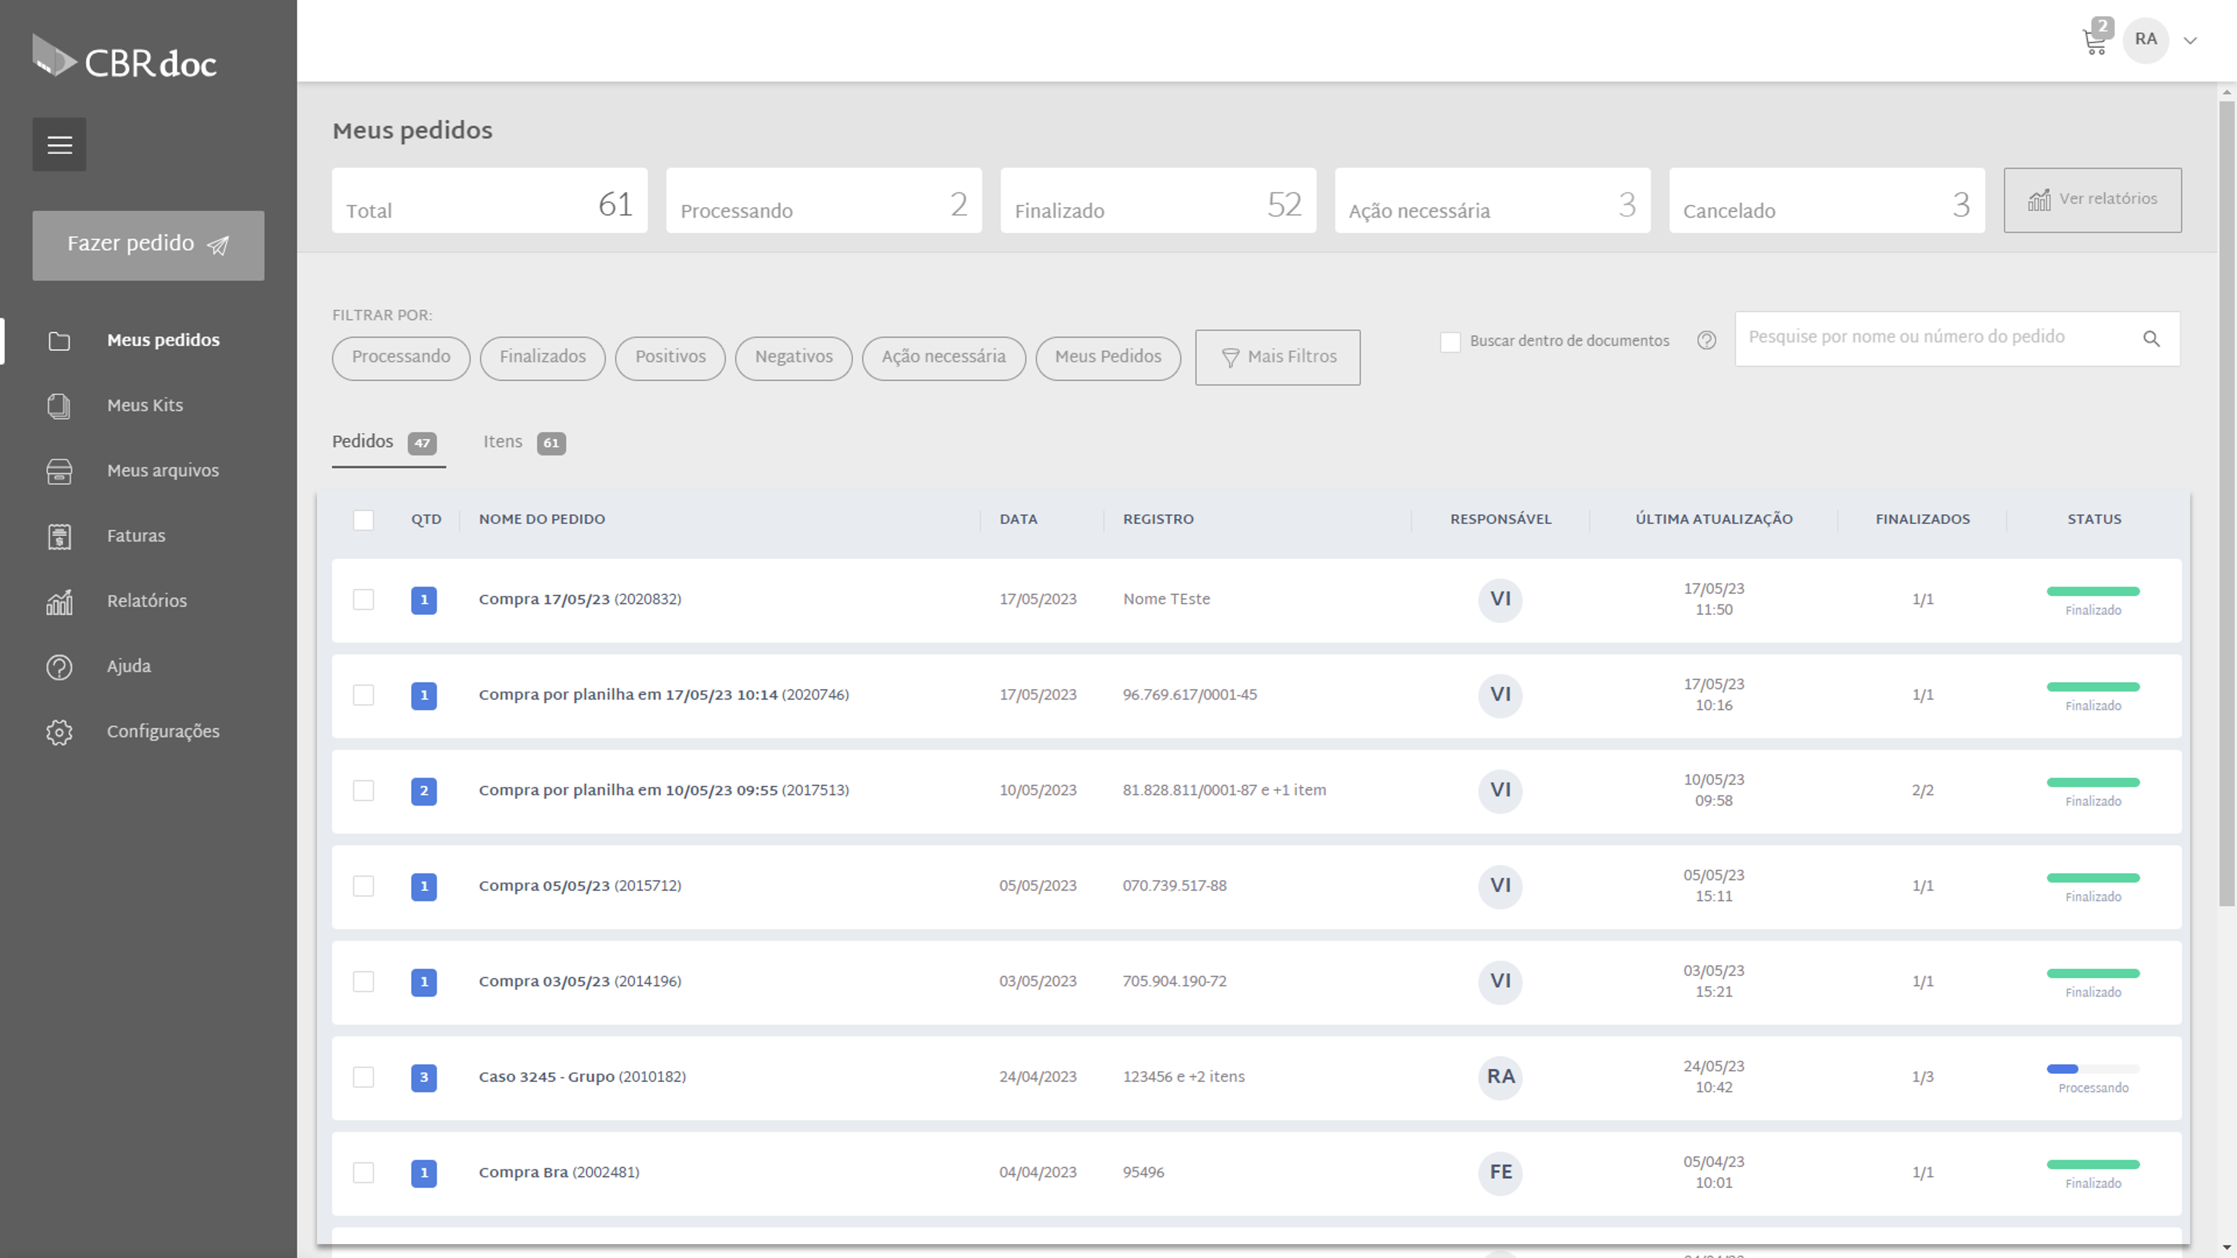Screen dimensions: 2237x1258
Task: Click the Finalizado progress bar for Compra 17/05/23
Action: point(2093,591)
